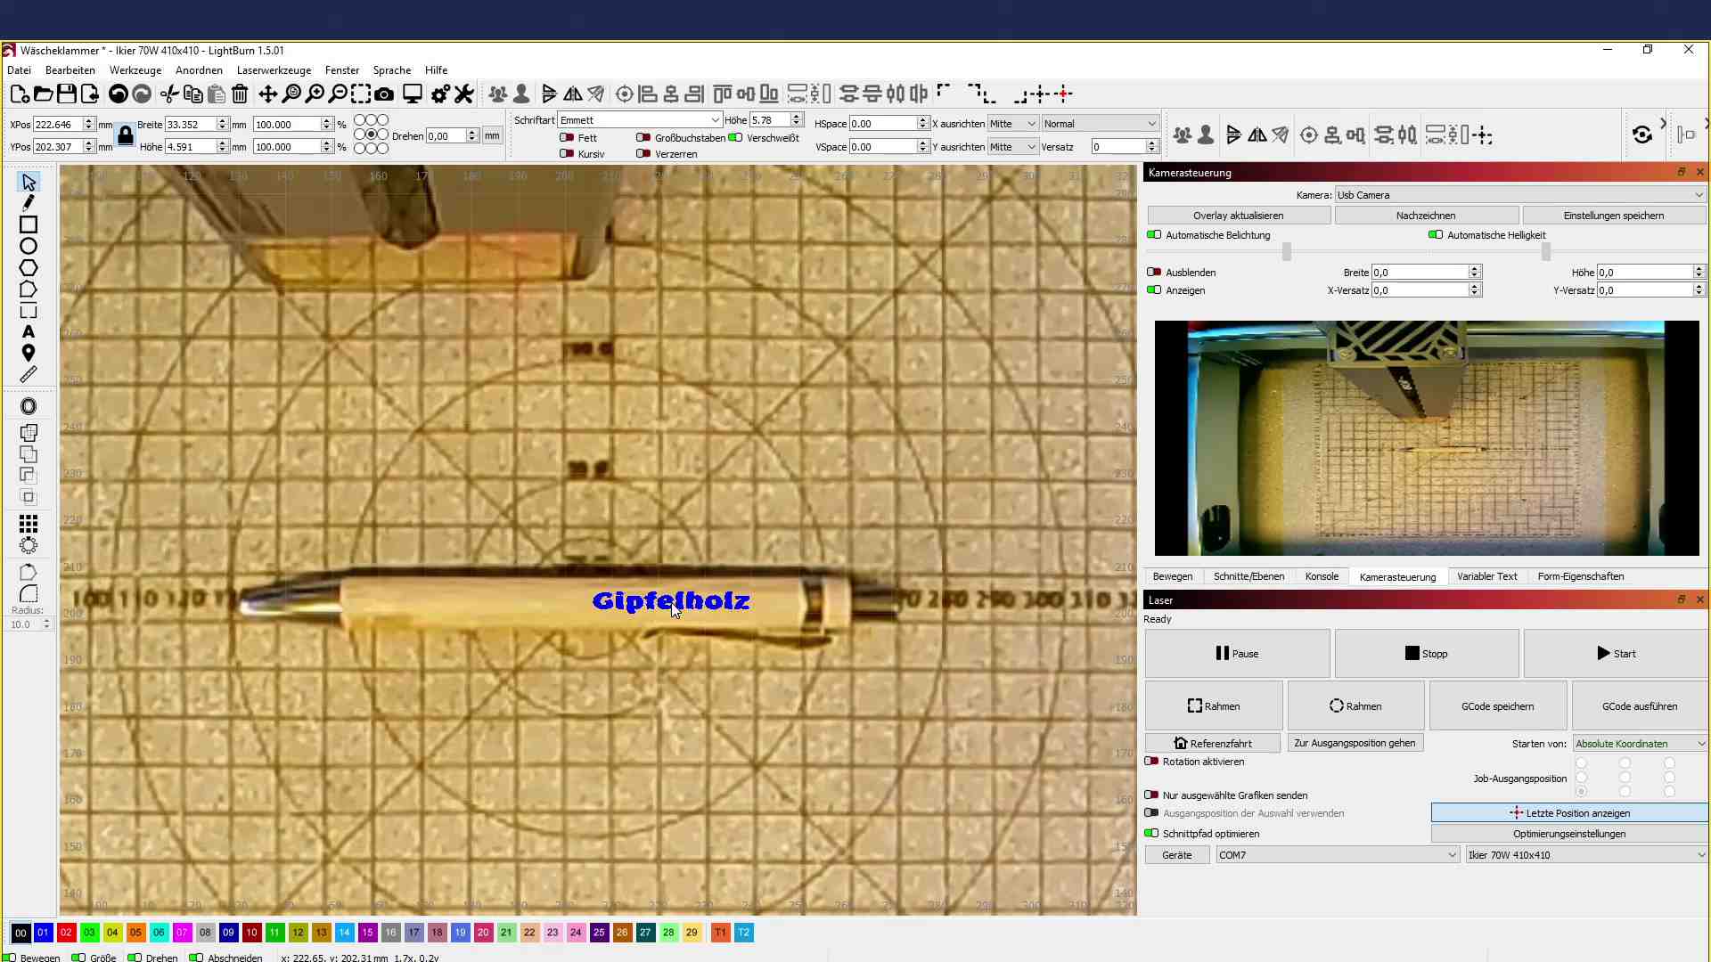Toggle the aspect ratio lock icon
Image resolution: width=1711 pixels, height=962 pixels.
(126, 135)
